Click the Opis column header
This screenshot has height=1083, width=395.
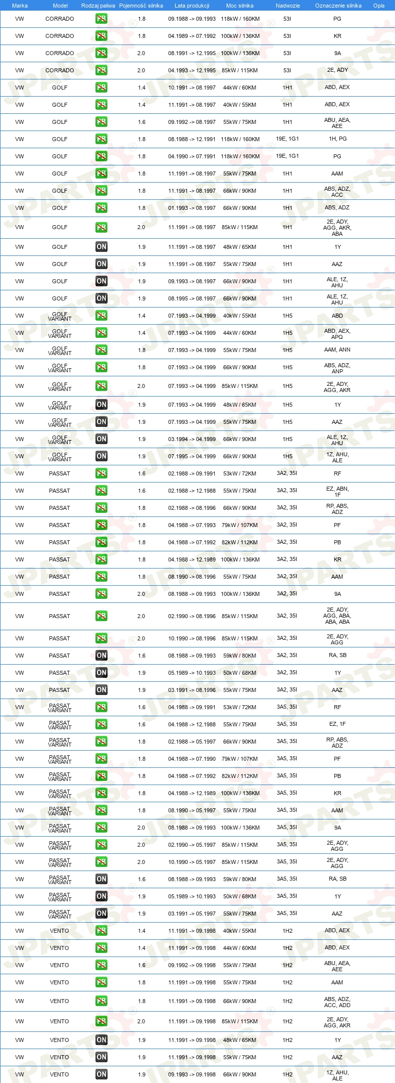pos(379,6)
